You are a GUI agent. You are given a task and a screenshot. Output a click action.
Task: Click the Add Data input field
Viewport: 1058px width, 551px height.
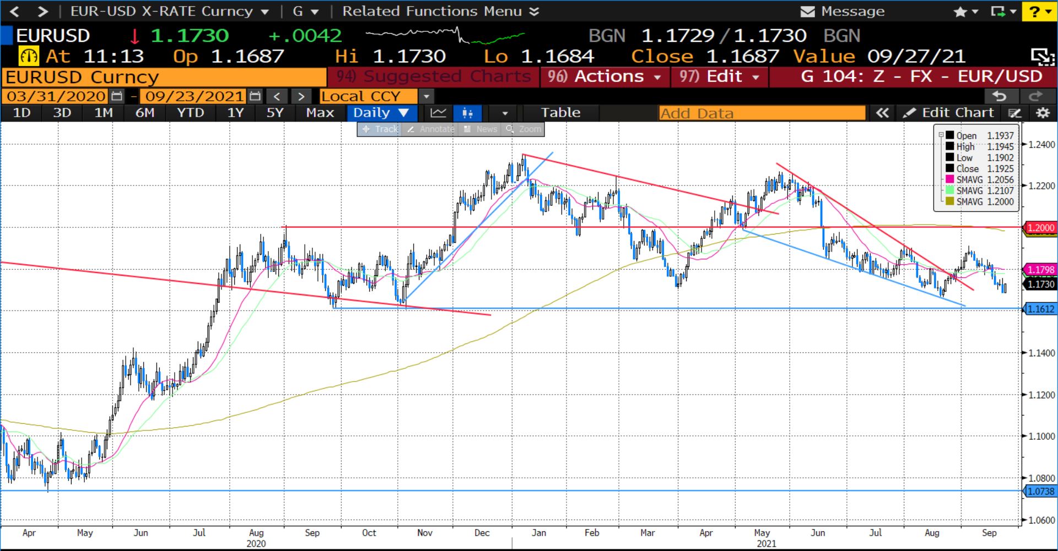[762, 113]
